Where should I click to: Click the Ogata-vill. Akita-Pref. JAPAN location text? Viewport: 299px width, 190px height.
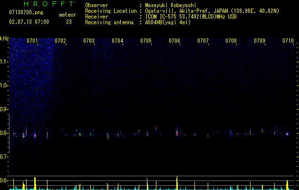click(x=212, y=11)
